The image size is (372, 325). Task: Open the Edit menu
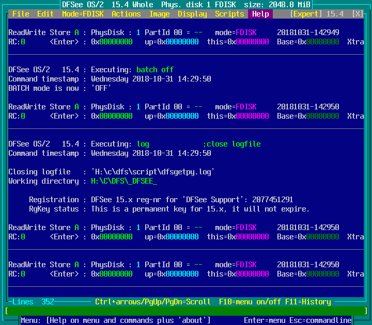pyautogui.click(x=45, y=14)
